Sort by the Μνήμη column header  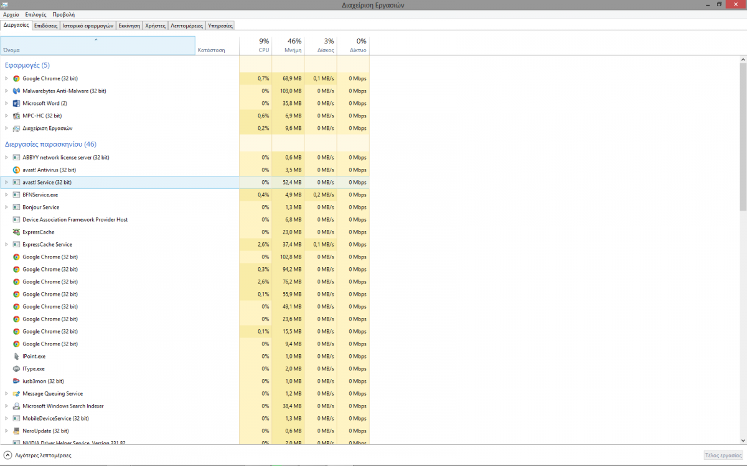click(288, 45)
